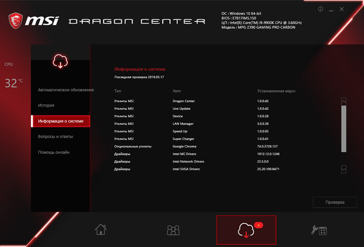Click the i9-9900K CPU info line
364x247 pixels.
[262, 23]
